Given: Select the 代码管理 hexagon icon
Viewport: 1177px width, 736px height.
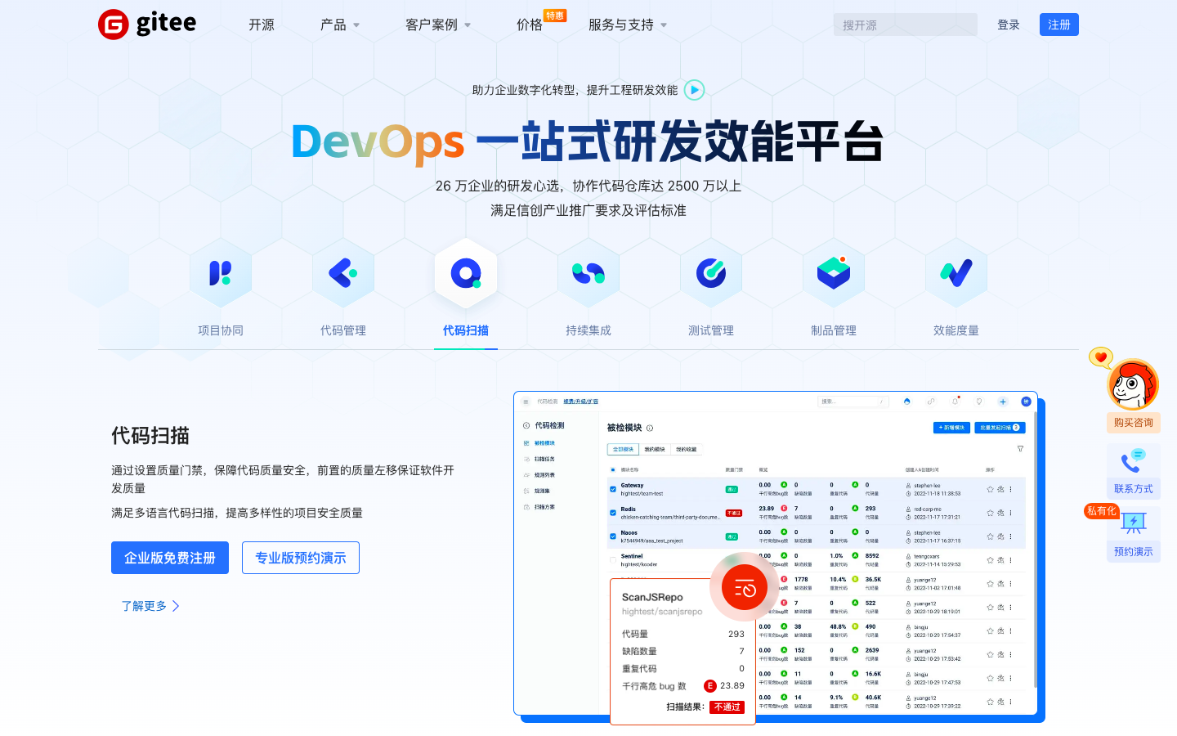Looking at the screenshot, I should pos(343,273).
